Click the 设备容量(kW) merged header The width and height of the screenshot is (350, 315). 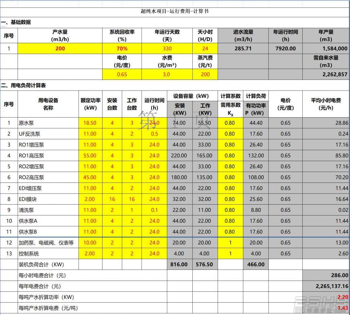tap(192, 96)
